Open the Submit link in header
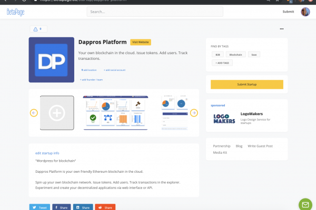 tap(288, 12)
